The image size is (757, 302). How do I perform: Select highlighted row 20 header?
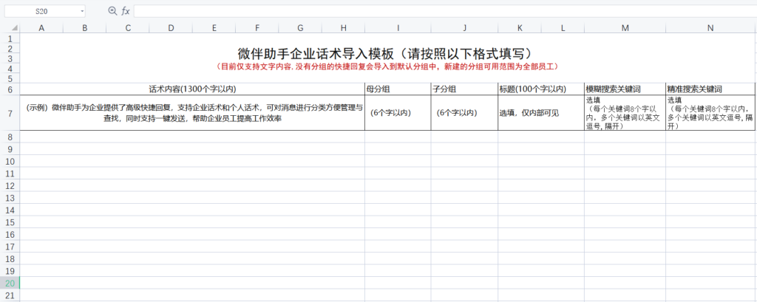[x=10, y=284]
